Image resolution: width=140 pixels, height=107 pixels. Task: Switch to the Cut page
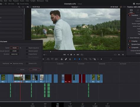(x=45, y=105)
